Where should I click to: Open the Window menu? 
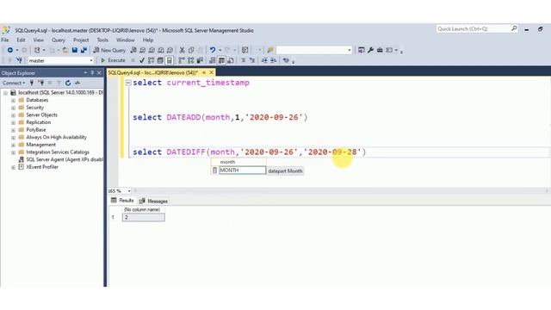126,40
